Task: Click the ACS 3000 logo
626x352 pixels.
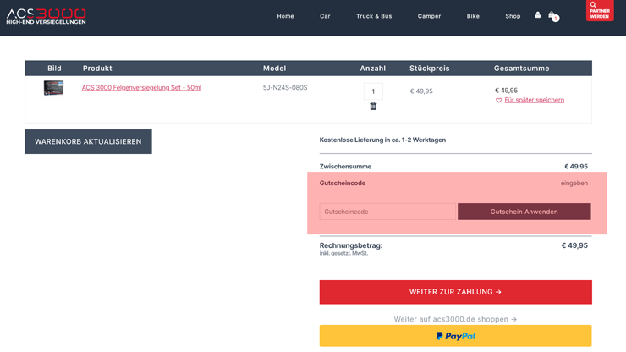Action: [x=46, y=16]
